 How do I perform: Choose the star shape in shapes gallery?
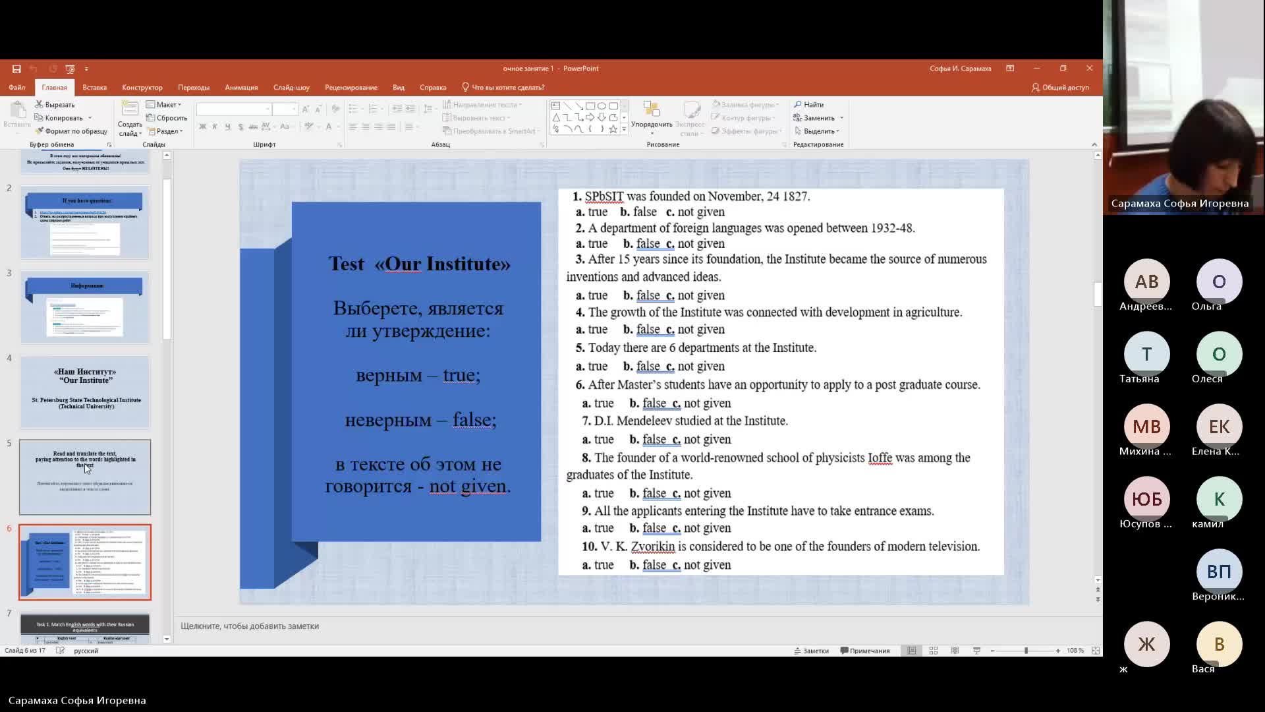pyautogui.click(x=613, y=129)
